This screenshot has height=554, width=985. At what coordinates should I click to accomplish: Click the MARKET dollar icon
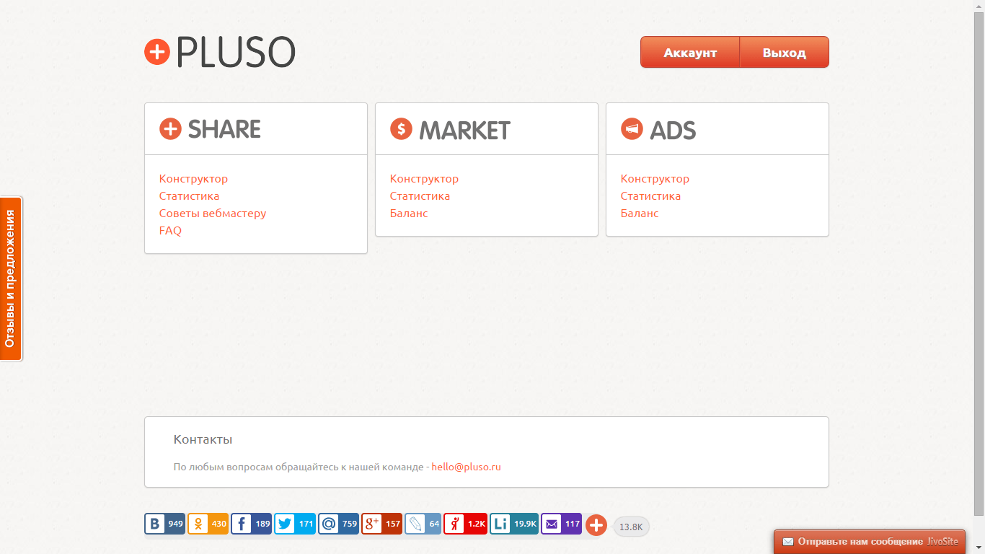tap(401, 129)
